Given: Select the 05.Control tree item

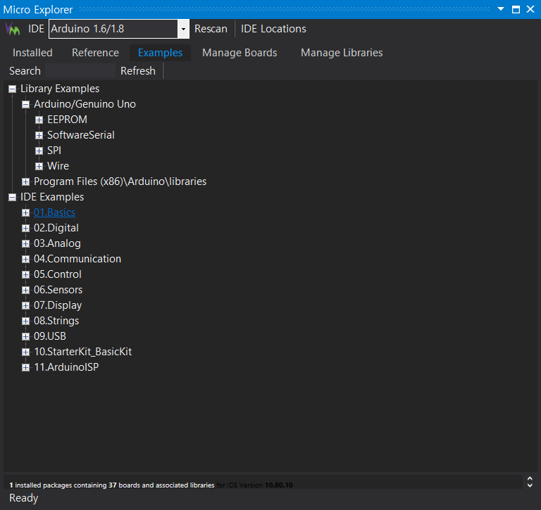Looking at the screenshot, I should click(x=58, y=274).
